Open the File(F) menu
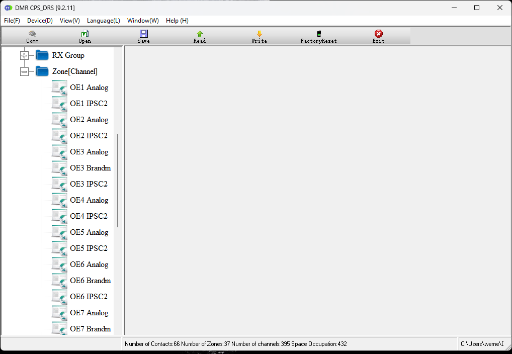This screenshot has height=354, width=512. pos(12,21)
